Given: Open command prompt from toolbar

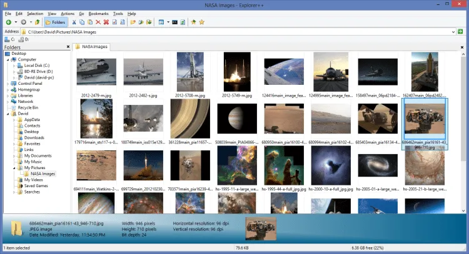Looking at the screenshot, I should click(x=175, y=22).
